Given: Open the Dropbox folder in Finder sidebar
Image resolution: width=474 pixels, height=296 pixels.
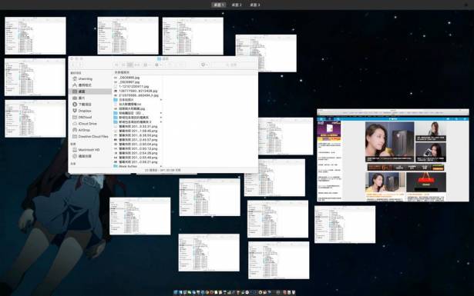Looking at the screenshot, I should (85, 111).
